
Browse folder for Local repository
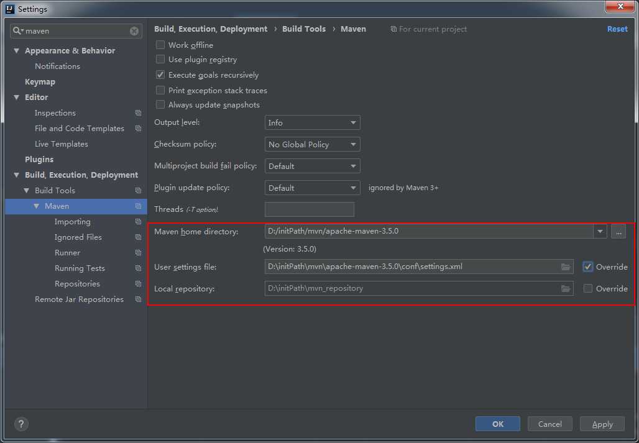pyautogui.click(x=565, y=288)
